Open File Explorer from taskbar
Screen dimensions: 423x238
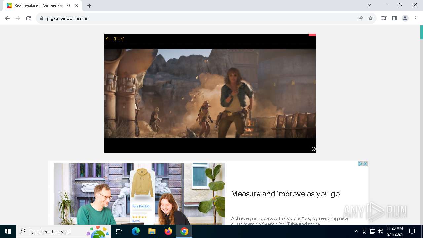pyautogui.click(x=152, y=231)
